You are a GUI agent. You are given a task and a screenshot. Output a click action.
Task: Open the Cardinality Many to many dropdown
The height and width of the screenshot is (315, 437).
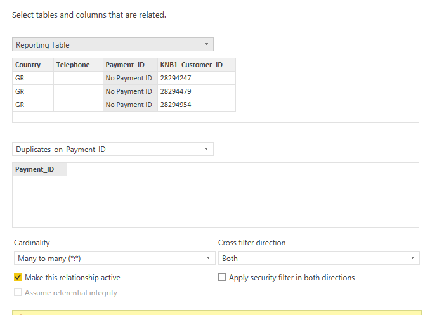click(x=115, y=258)
